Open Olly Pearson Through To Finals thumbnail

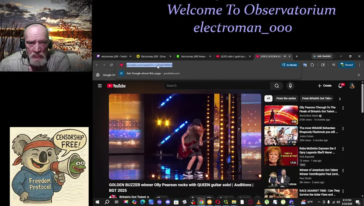pos(281,115)
